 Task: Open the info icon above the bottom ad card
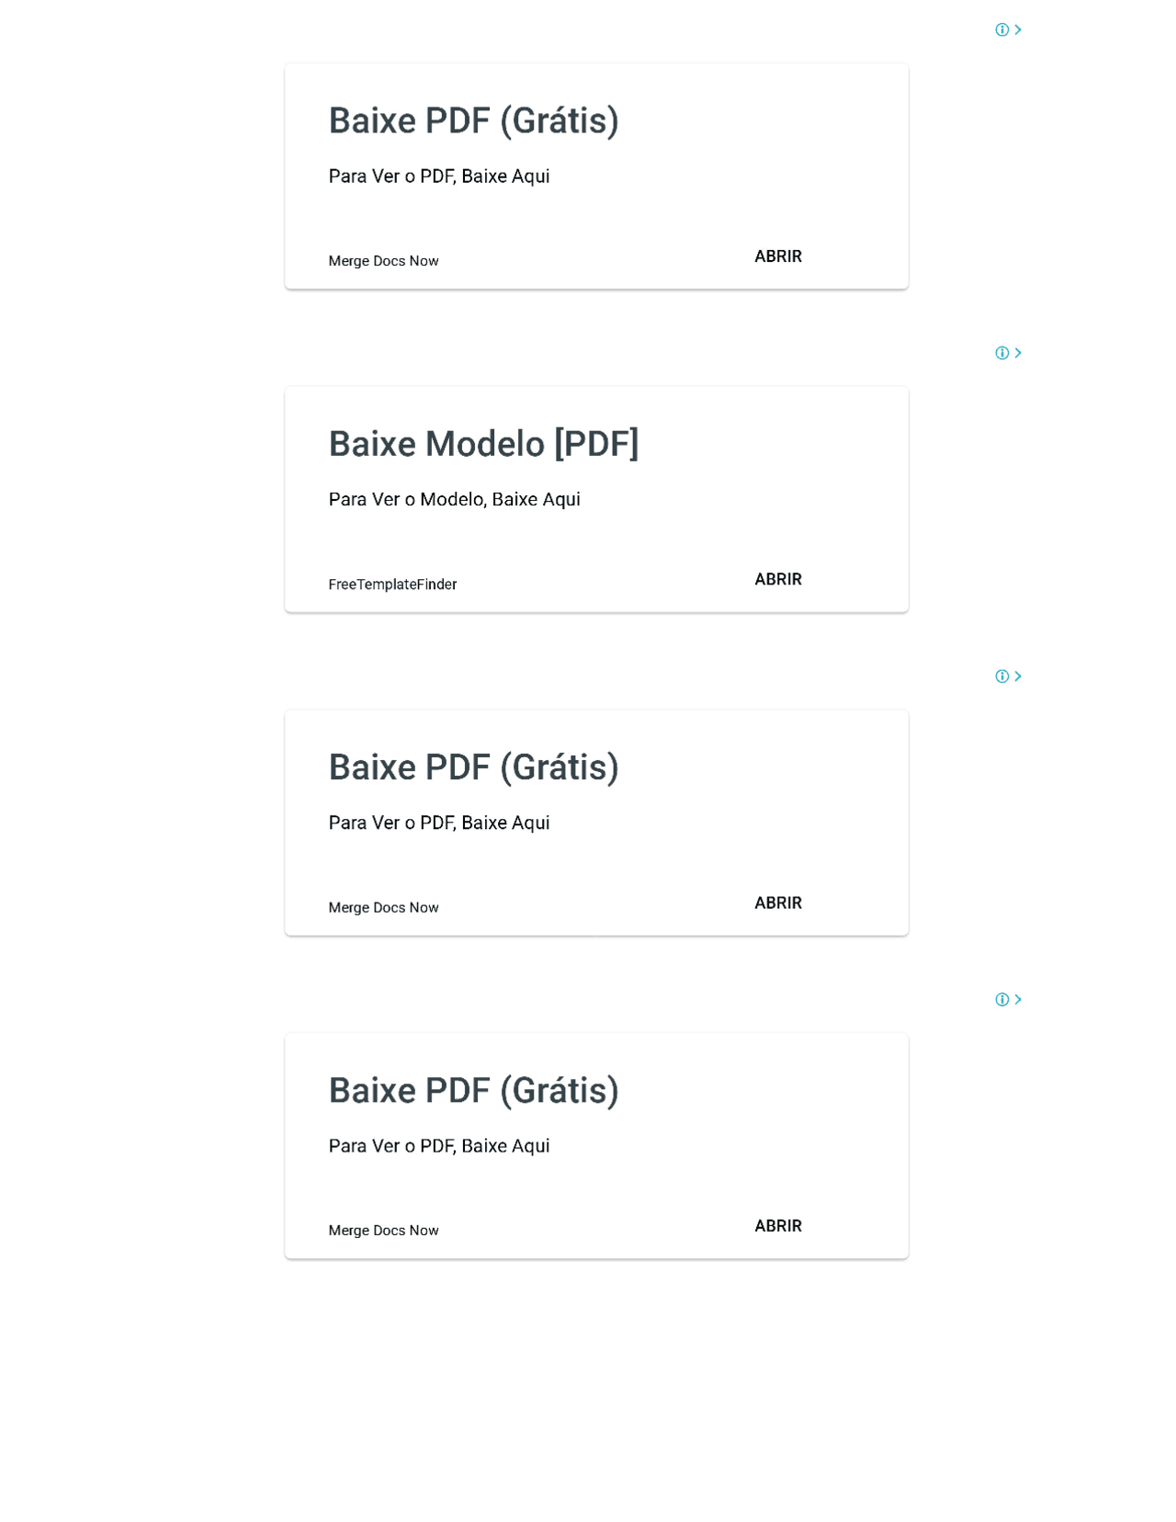[1001, 999]
